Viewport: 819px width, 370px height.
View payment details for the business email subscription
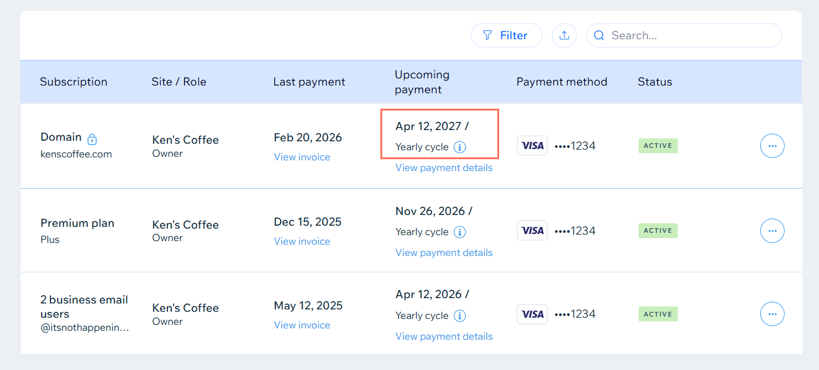point(444,336)
